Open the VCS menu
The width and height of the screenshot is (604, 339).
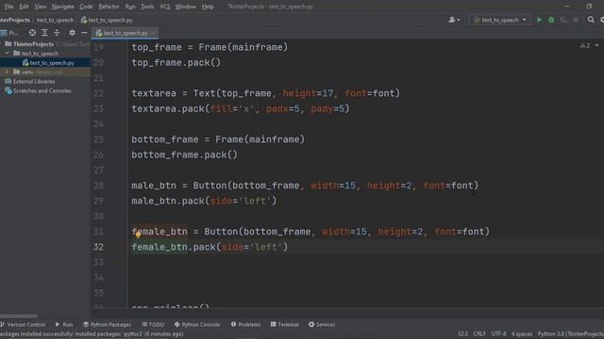164,7
